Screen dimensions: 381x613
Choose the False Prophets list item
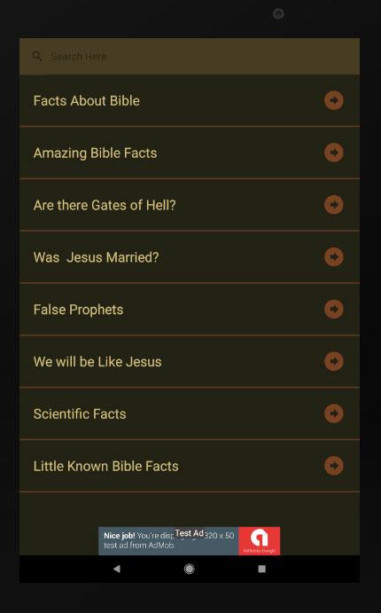click(x=190, y=309)
